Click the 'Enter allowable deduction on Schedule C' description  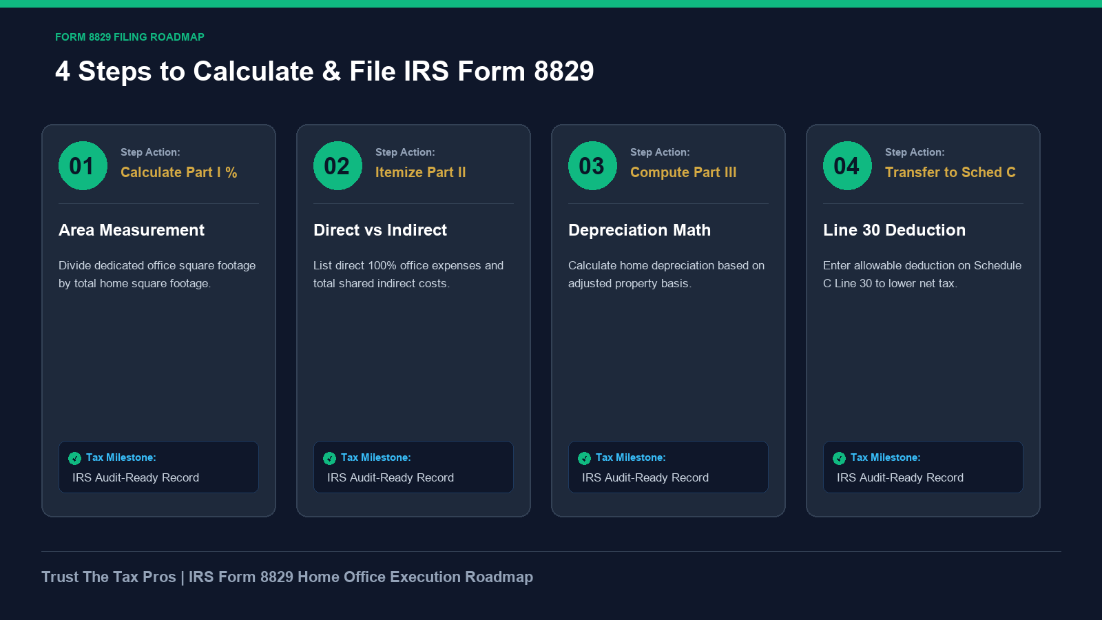click(x=922, y=274)
